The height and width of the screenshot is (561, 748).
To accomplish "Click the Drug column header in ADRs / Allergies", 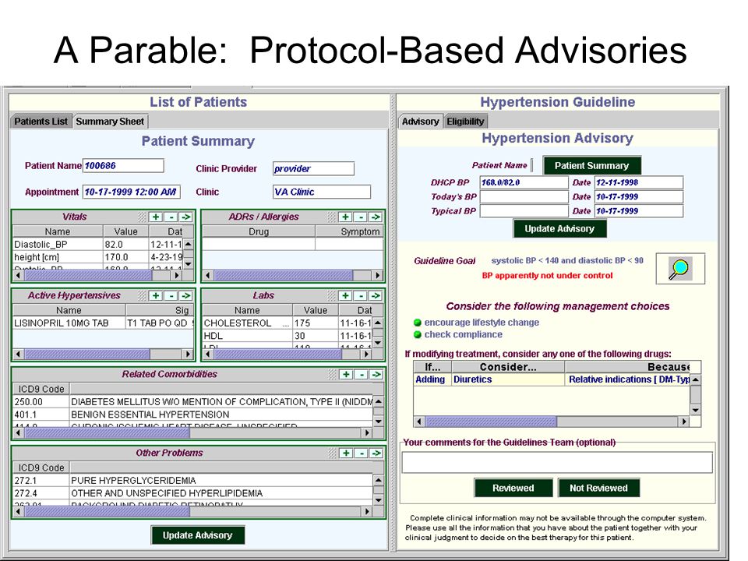I will coord(259,231).
